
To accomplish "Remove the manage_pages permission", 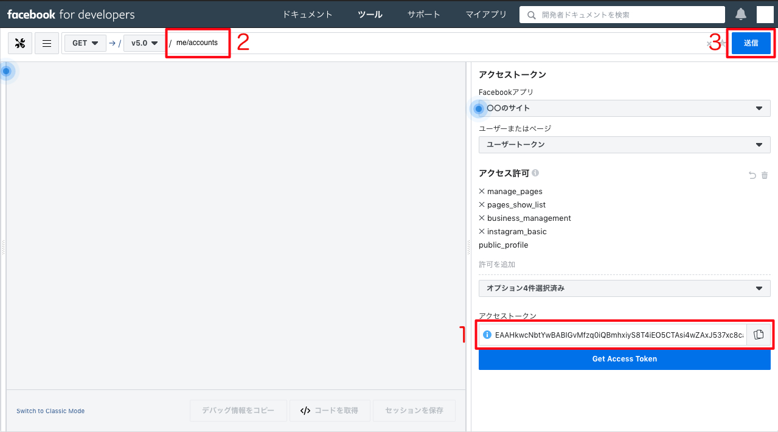I will pyautogui.click(x=481, y=191).
